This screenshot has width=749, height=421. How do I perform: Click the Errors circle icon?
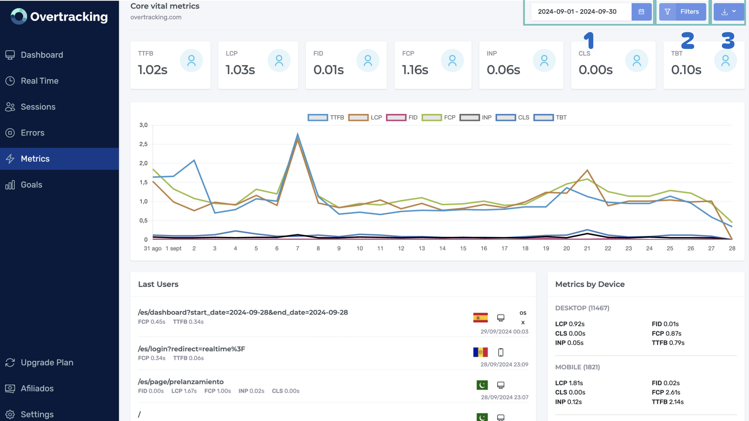point(10,132)
